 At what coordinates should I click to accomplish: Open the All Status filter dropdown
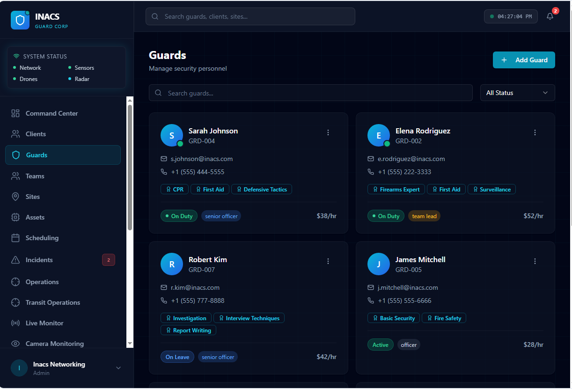pyautogui.click(x=518, y=93)
